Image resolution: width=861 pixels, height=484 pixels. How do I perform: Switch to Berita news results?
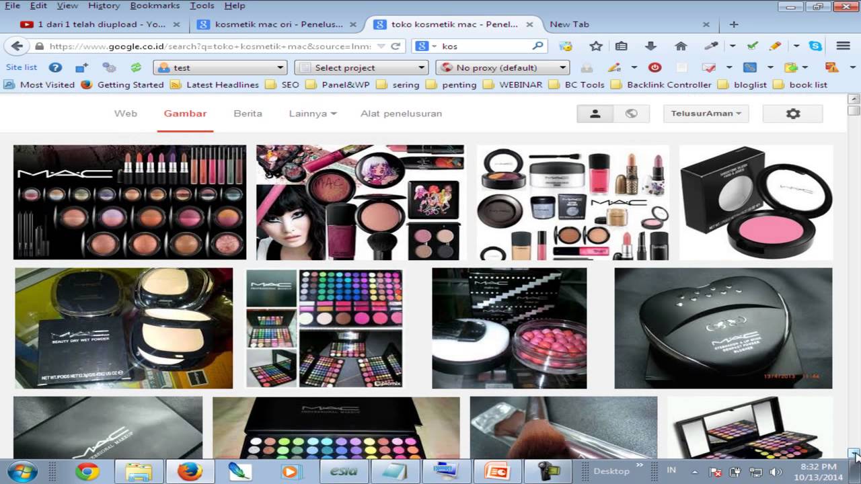248,114
